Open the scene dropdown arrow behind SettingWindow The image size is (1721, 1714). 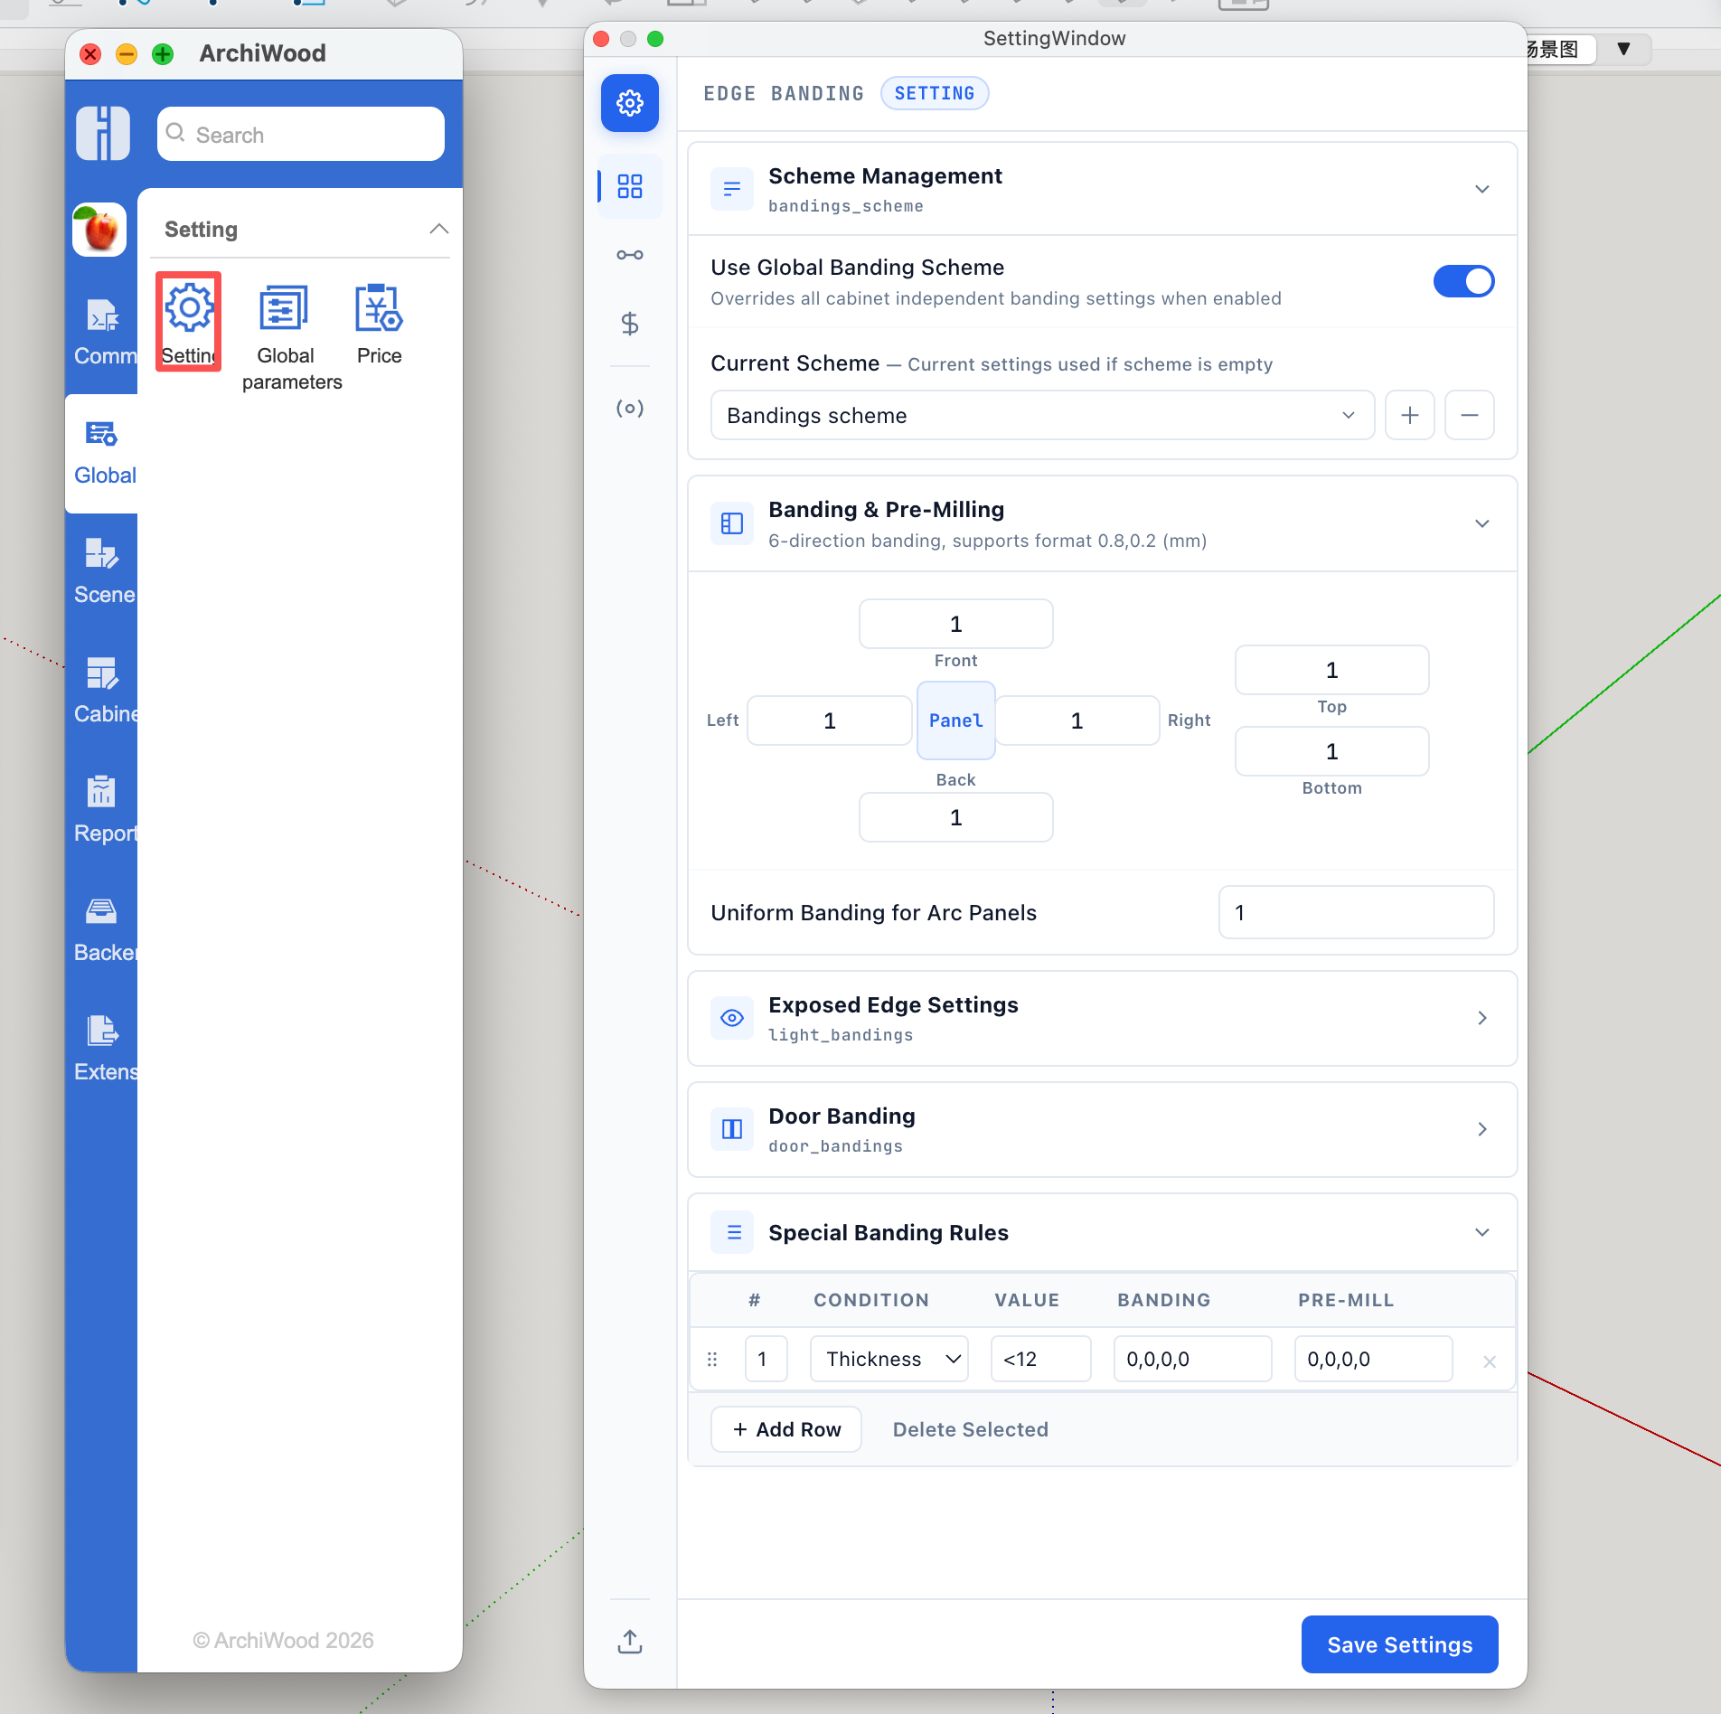(x=1624, y=49)
